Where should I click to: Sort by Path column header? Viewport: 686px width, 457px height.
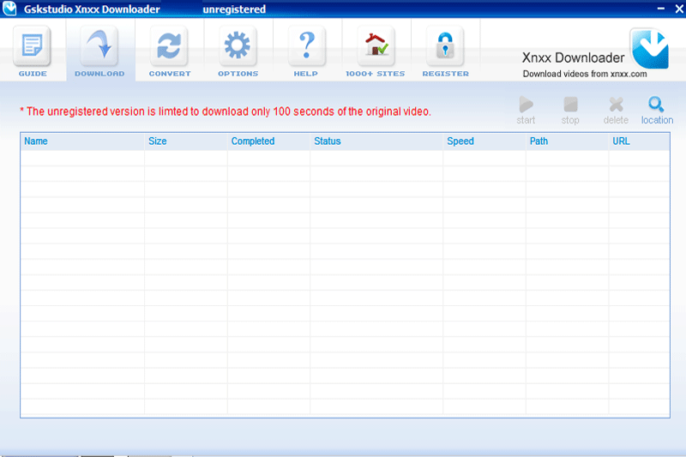567,141
